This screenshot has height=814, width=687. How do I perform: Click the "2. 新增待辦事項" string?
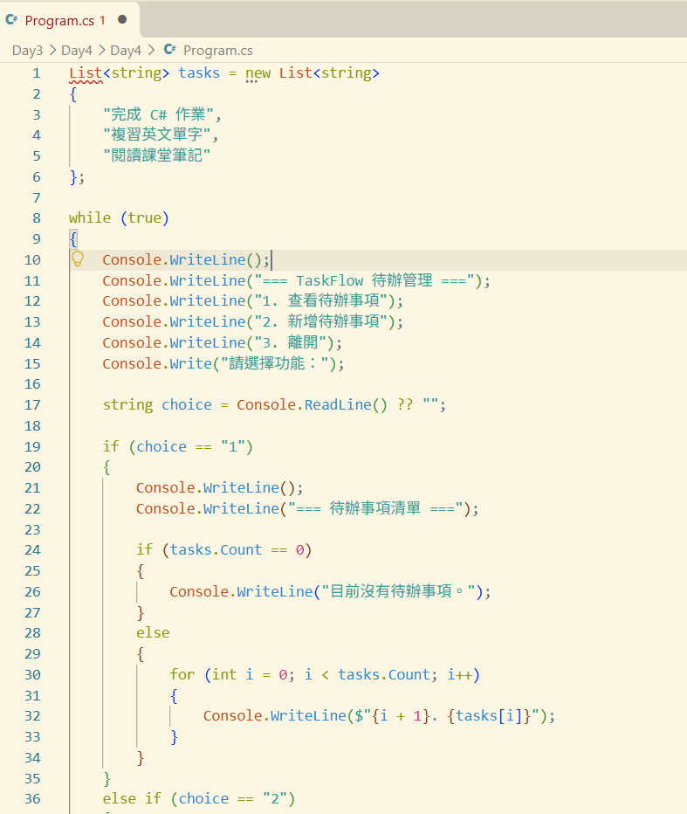pos(320,322)
